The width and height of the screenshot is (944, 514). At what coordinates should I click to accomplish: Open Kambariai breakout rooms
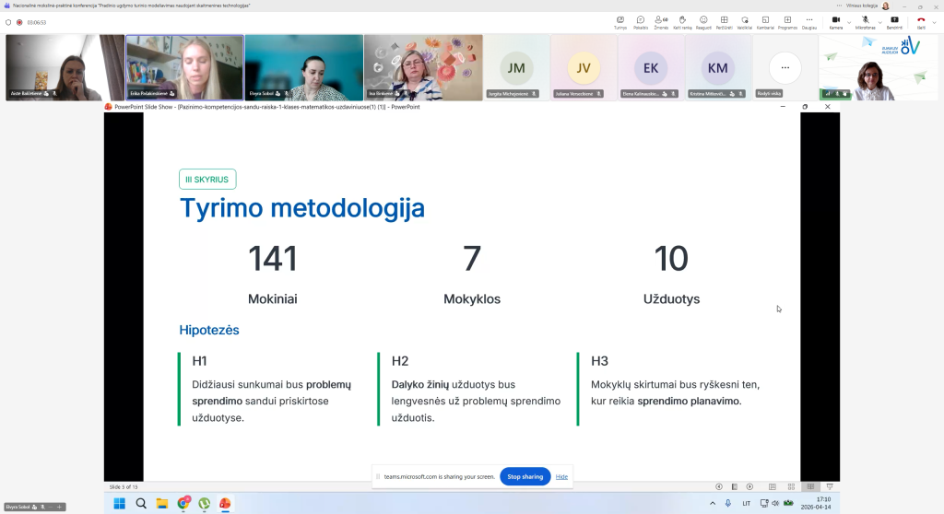coord(765,20)
